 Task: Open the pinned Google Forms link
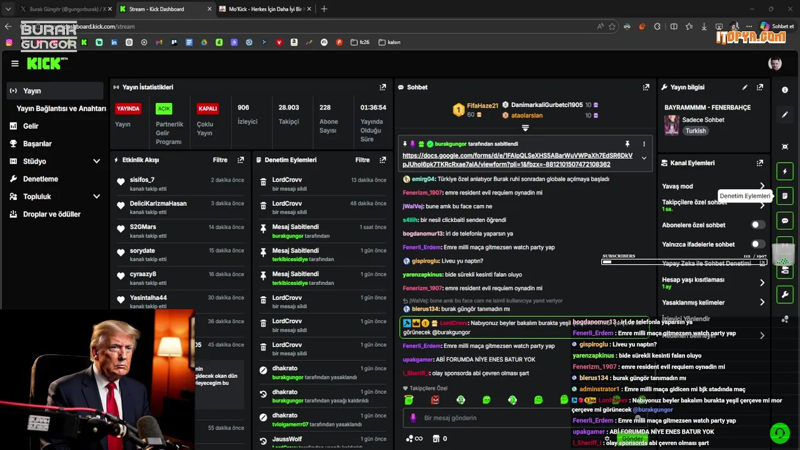tap(517, 160)
